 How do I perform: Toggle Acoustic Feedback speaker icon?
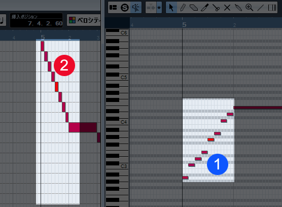[x=135, y=8]
